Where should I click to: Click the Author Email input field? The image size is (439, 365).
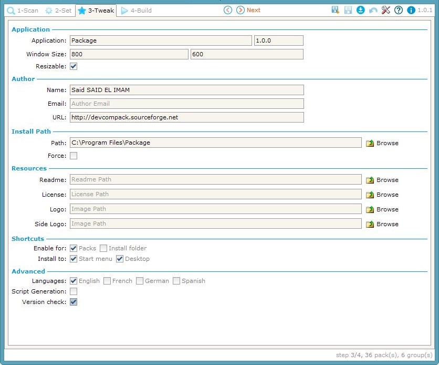[x=186, y=104]
